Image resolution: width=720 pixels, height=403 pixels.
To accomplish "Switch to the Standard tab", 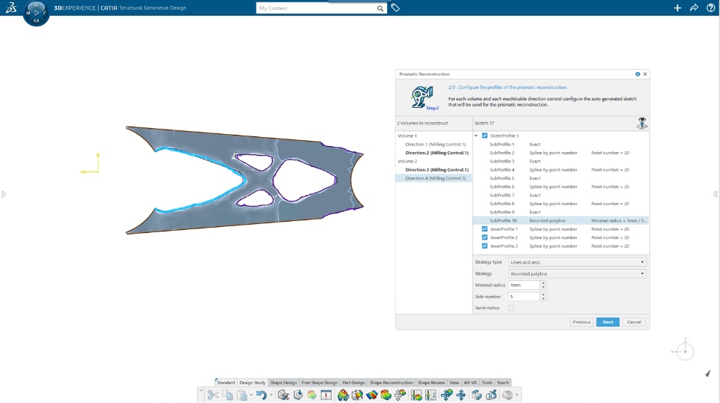I will point(226,382).
